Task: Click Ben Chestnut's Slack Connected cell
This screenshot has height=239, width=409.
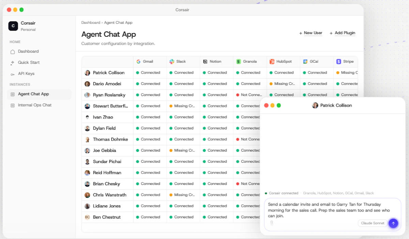Action: coord(184,217)
